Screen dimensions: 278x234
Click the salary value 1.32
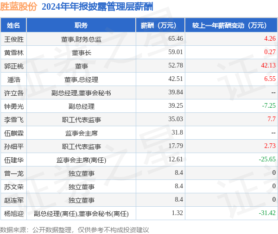177,213
